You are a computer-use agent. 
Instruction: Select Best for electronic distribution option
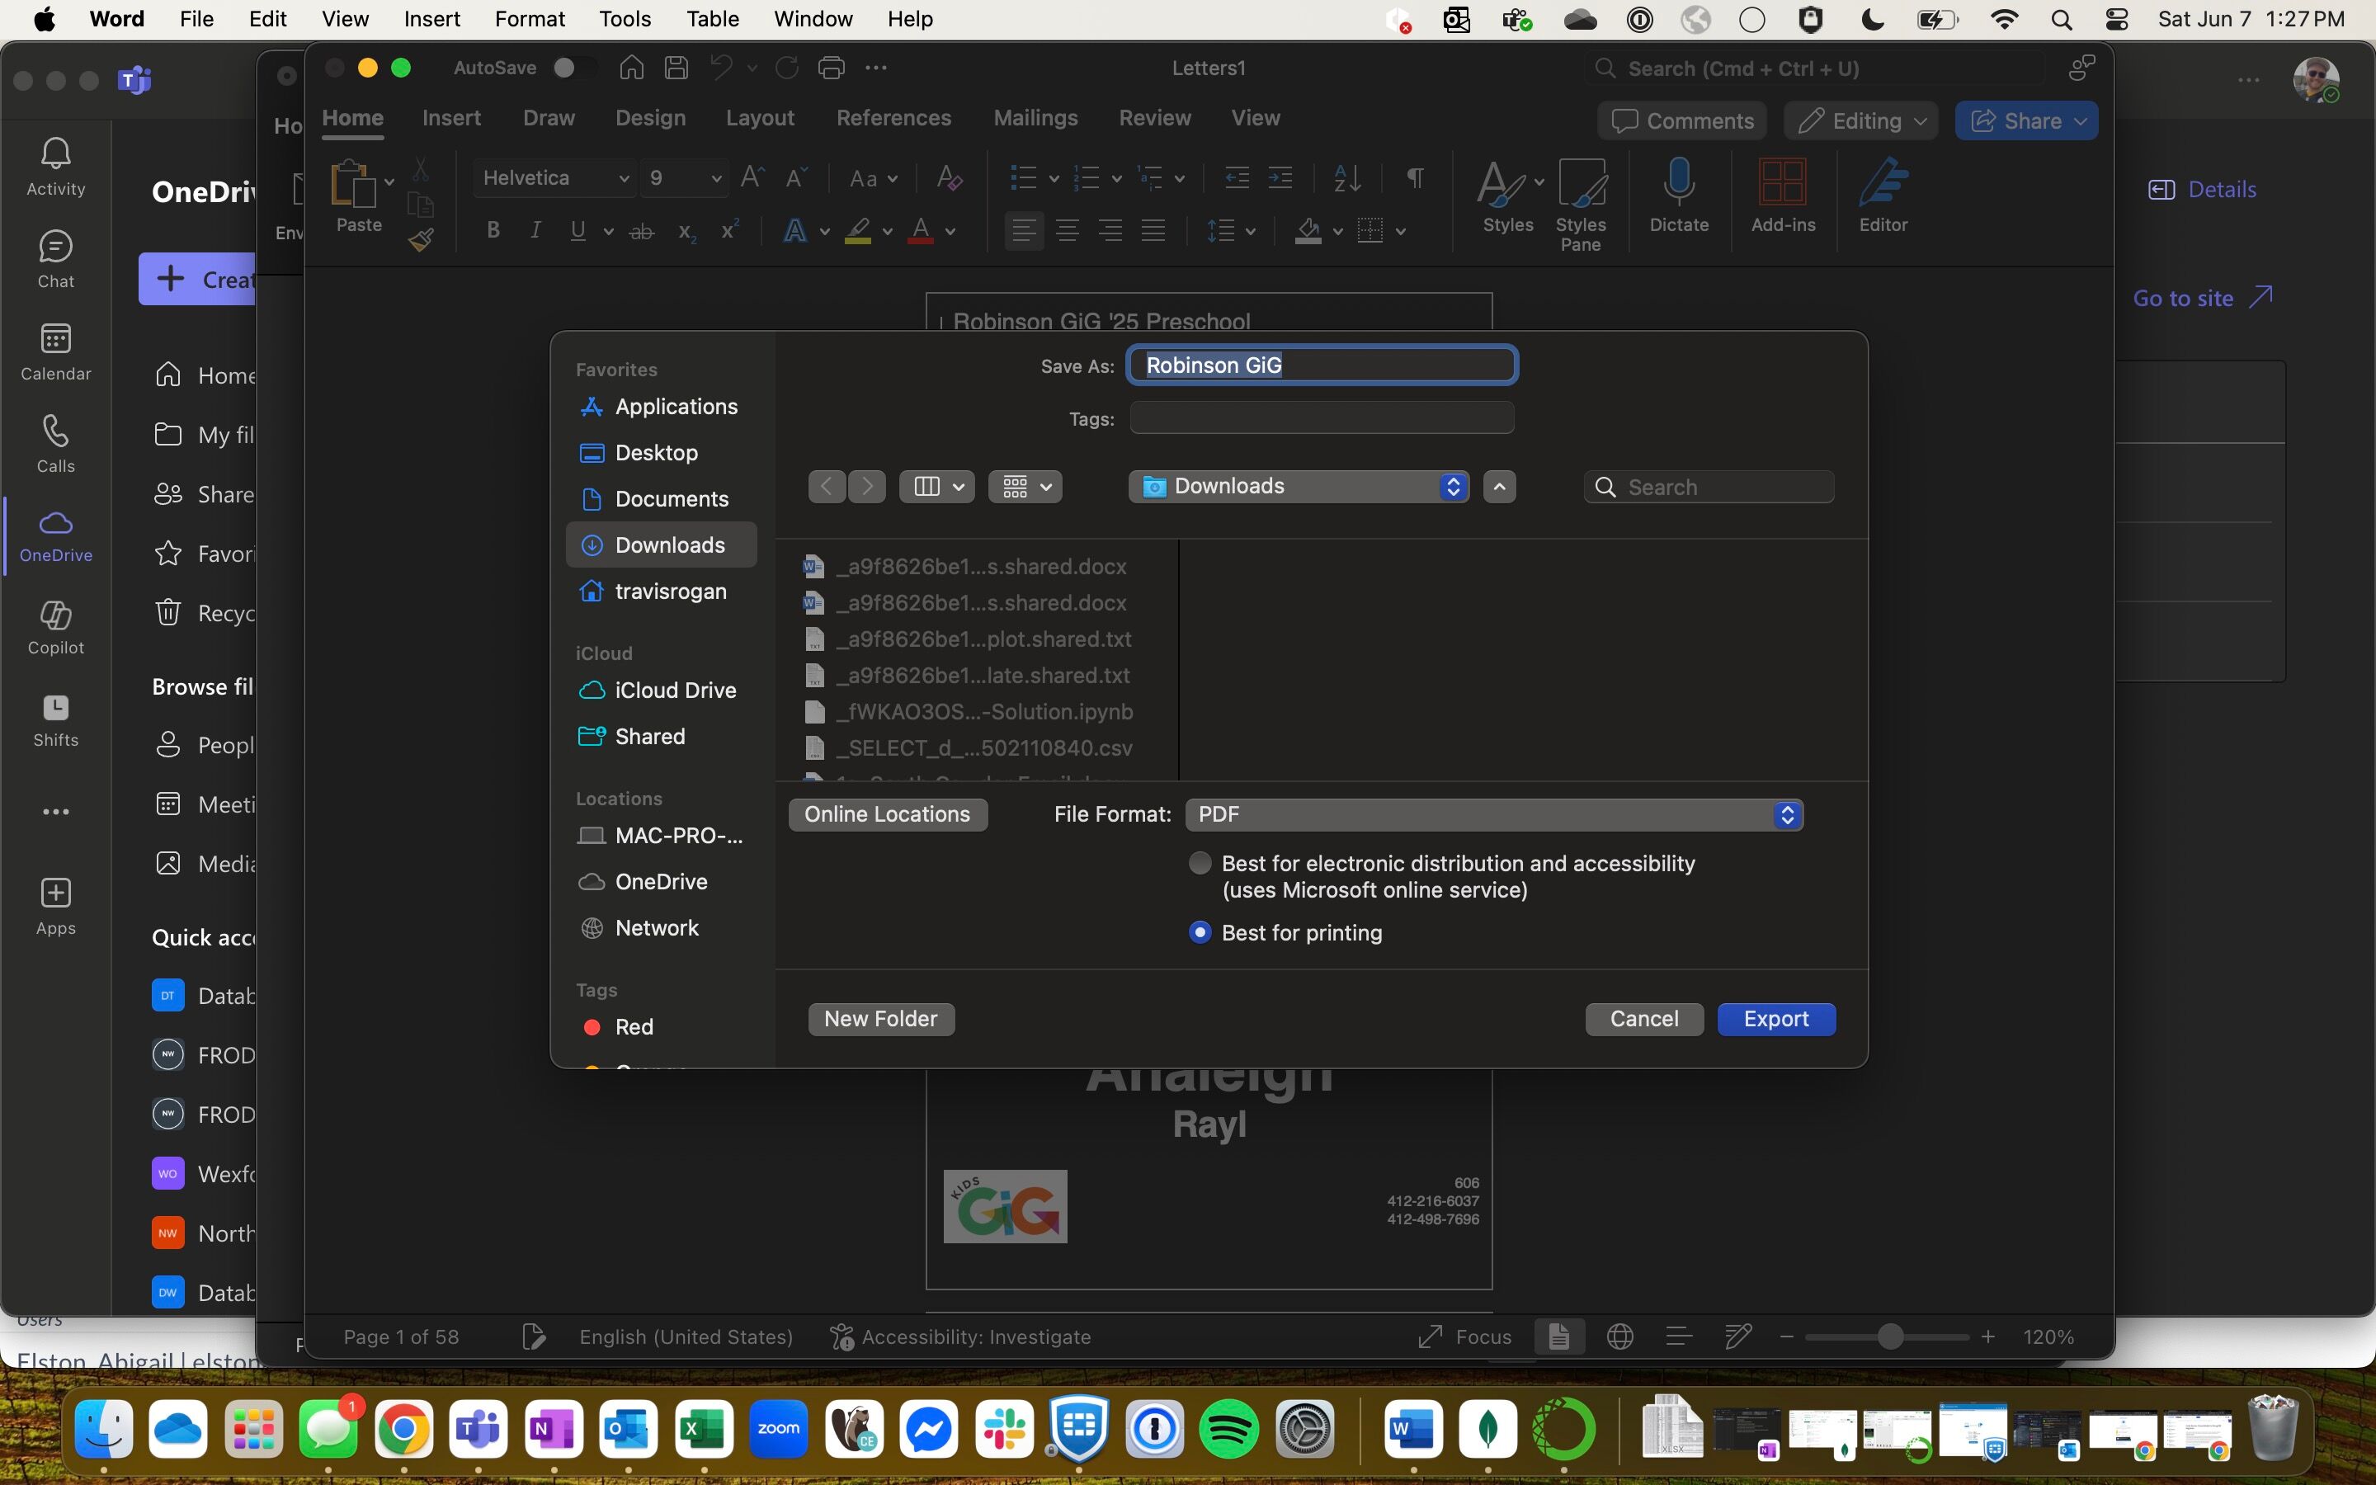click(1200, 863)
